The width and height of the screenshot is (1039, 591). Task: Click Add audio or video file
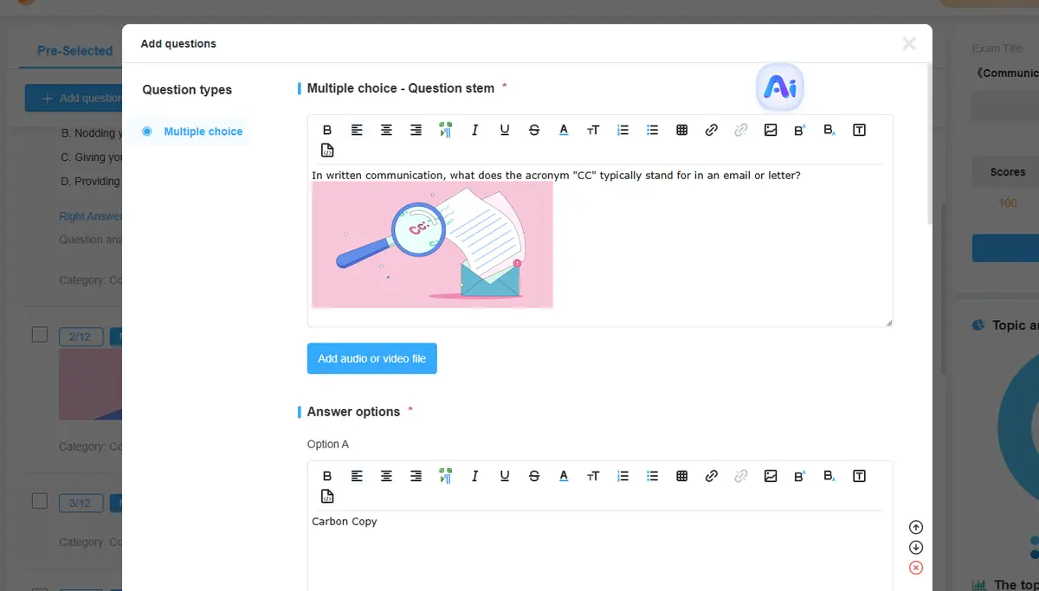click(372, 358)
